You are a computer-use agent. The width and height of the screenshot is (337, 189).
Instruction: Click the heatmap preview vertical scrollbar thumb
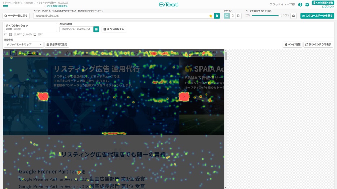[x=226, y=55]
